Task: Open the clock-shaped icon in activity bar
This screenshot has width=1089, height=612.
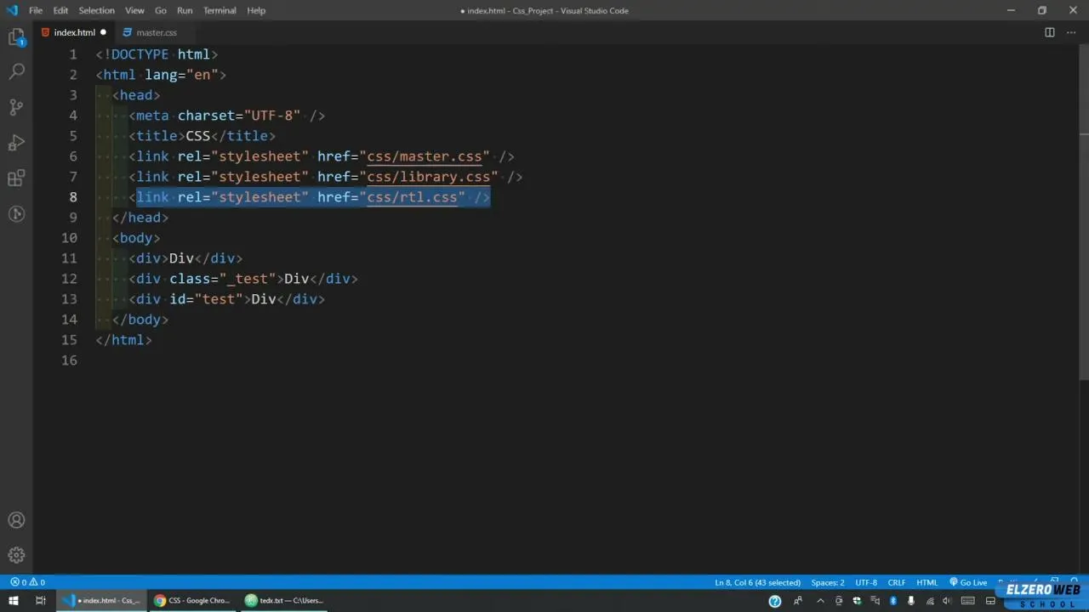Action: point(16,214)
